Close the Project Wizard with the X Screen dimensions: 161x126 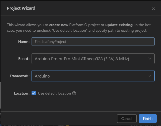click(x=154, y=8)
